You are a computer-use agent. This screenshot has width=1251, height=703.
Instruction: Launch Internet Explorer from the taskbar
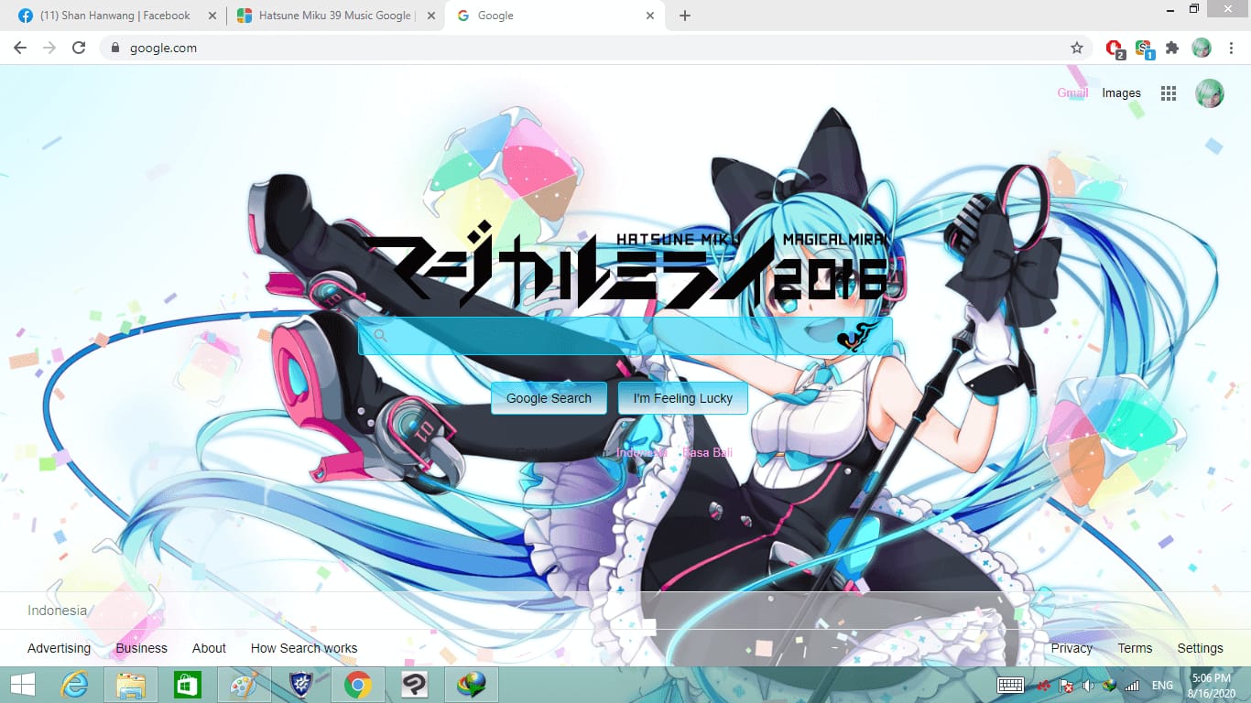74,685
